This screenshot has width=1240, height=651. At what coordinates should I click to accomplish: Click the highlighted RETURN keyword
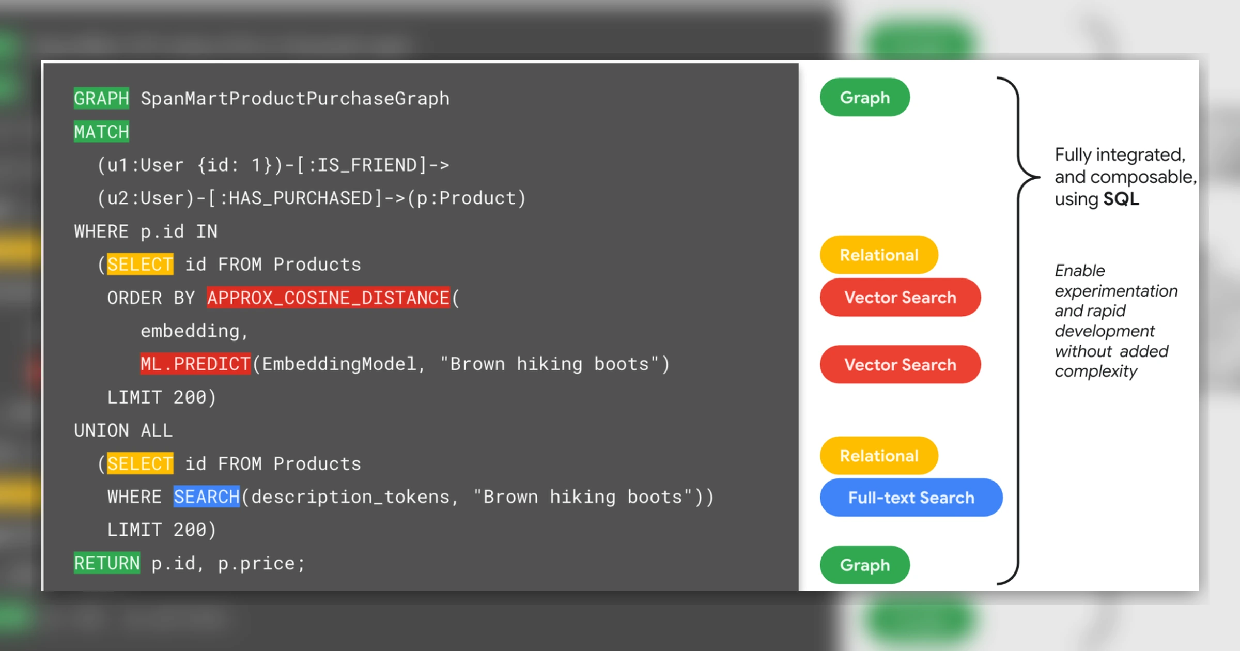107,563
